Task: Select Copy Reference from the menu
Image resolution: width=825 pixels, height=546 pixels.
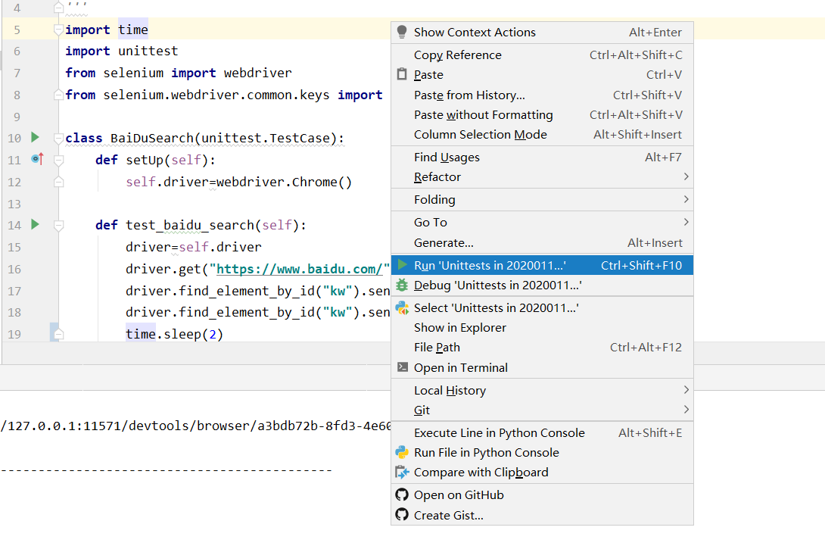Action: pyautogui.click(x=542, y=55)
